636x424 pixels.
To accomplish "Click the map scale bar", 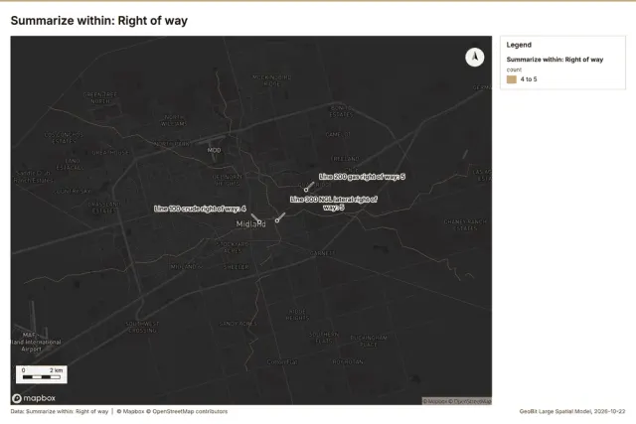I will coord(42,374).
